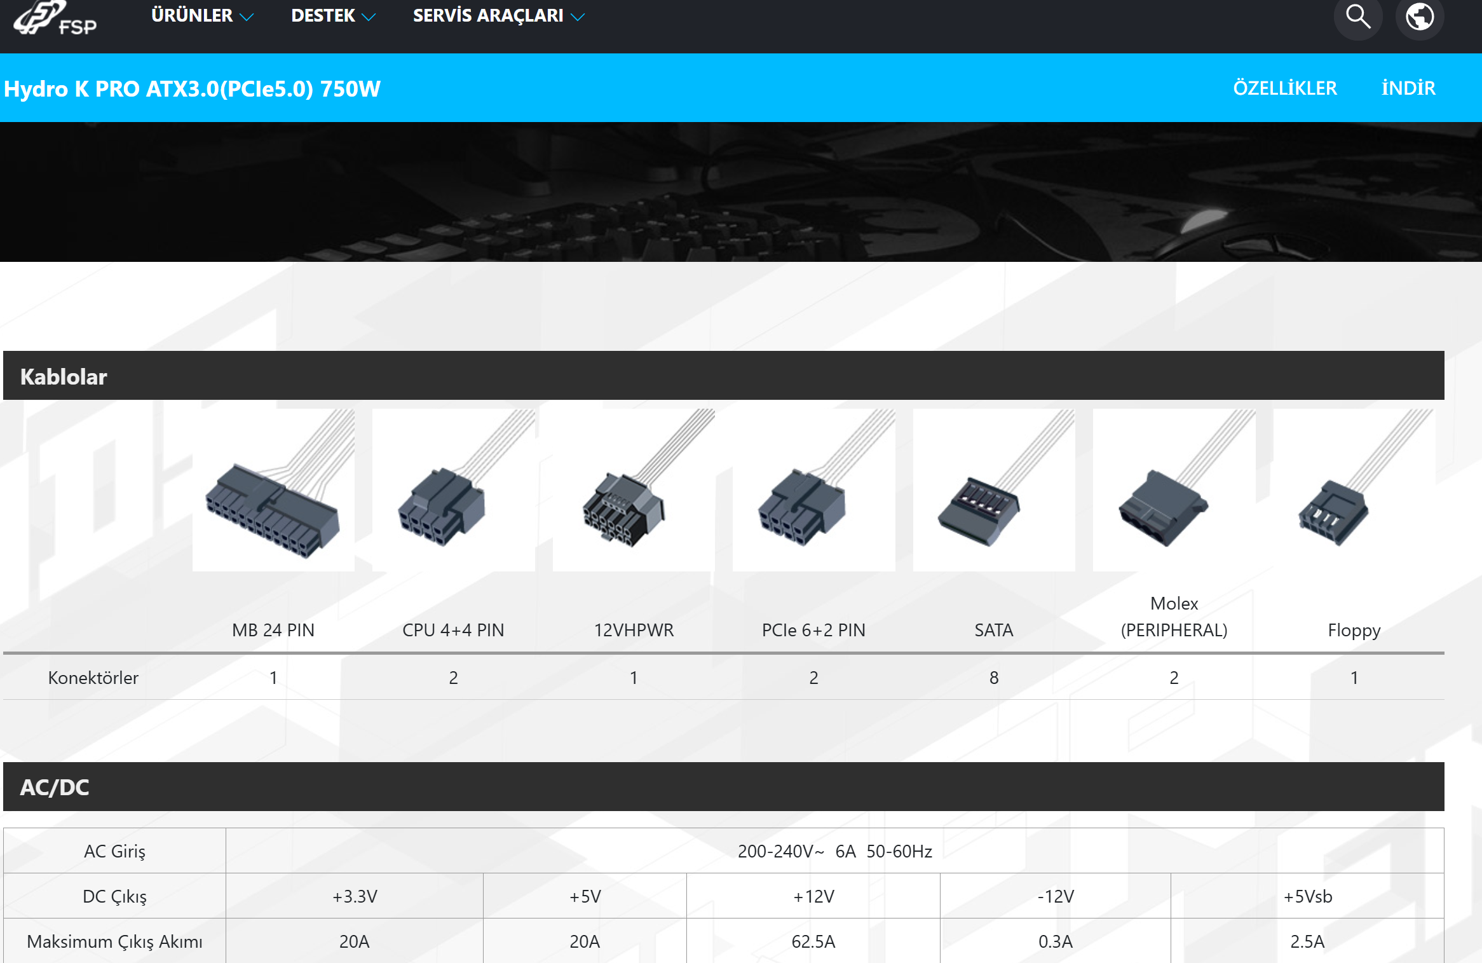
Task: Click the 62.5A current value
Action: coord(813,941)
